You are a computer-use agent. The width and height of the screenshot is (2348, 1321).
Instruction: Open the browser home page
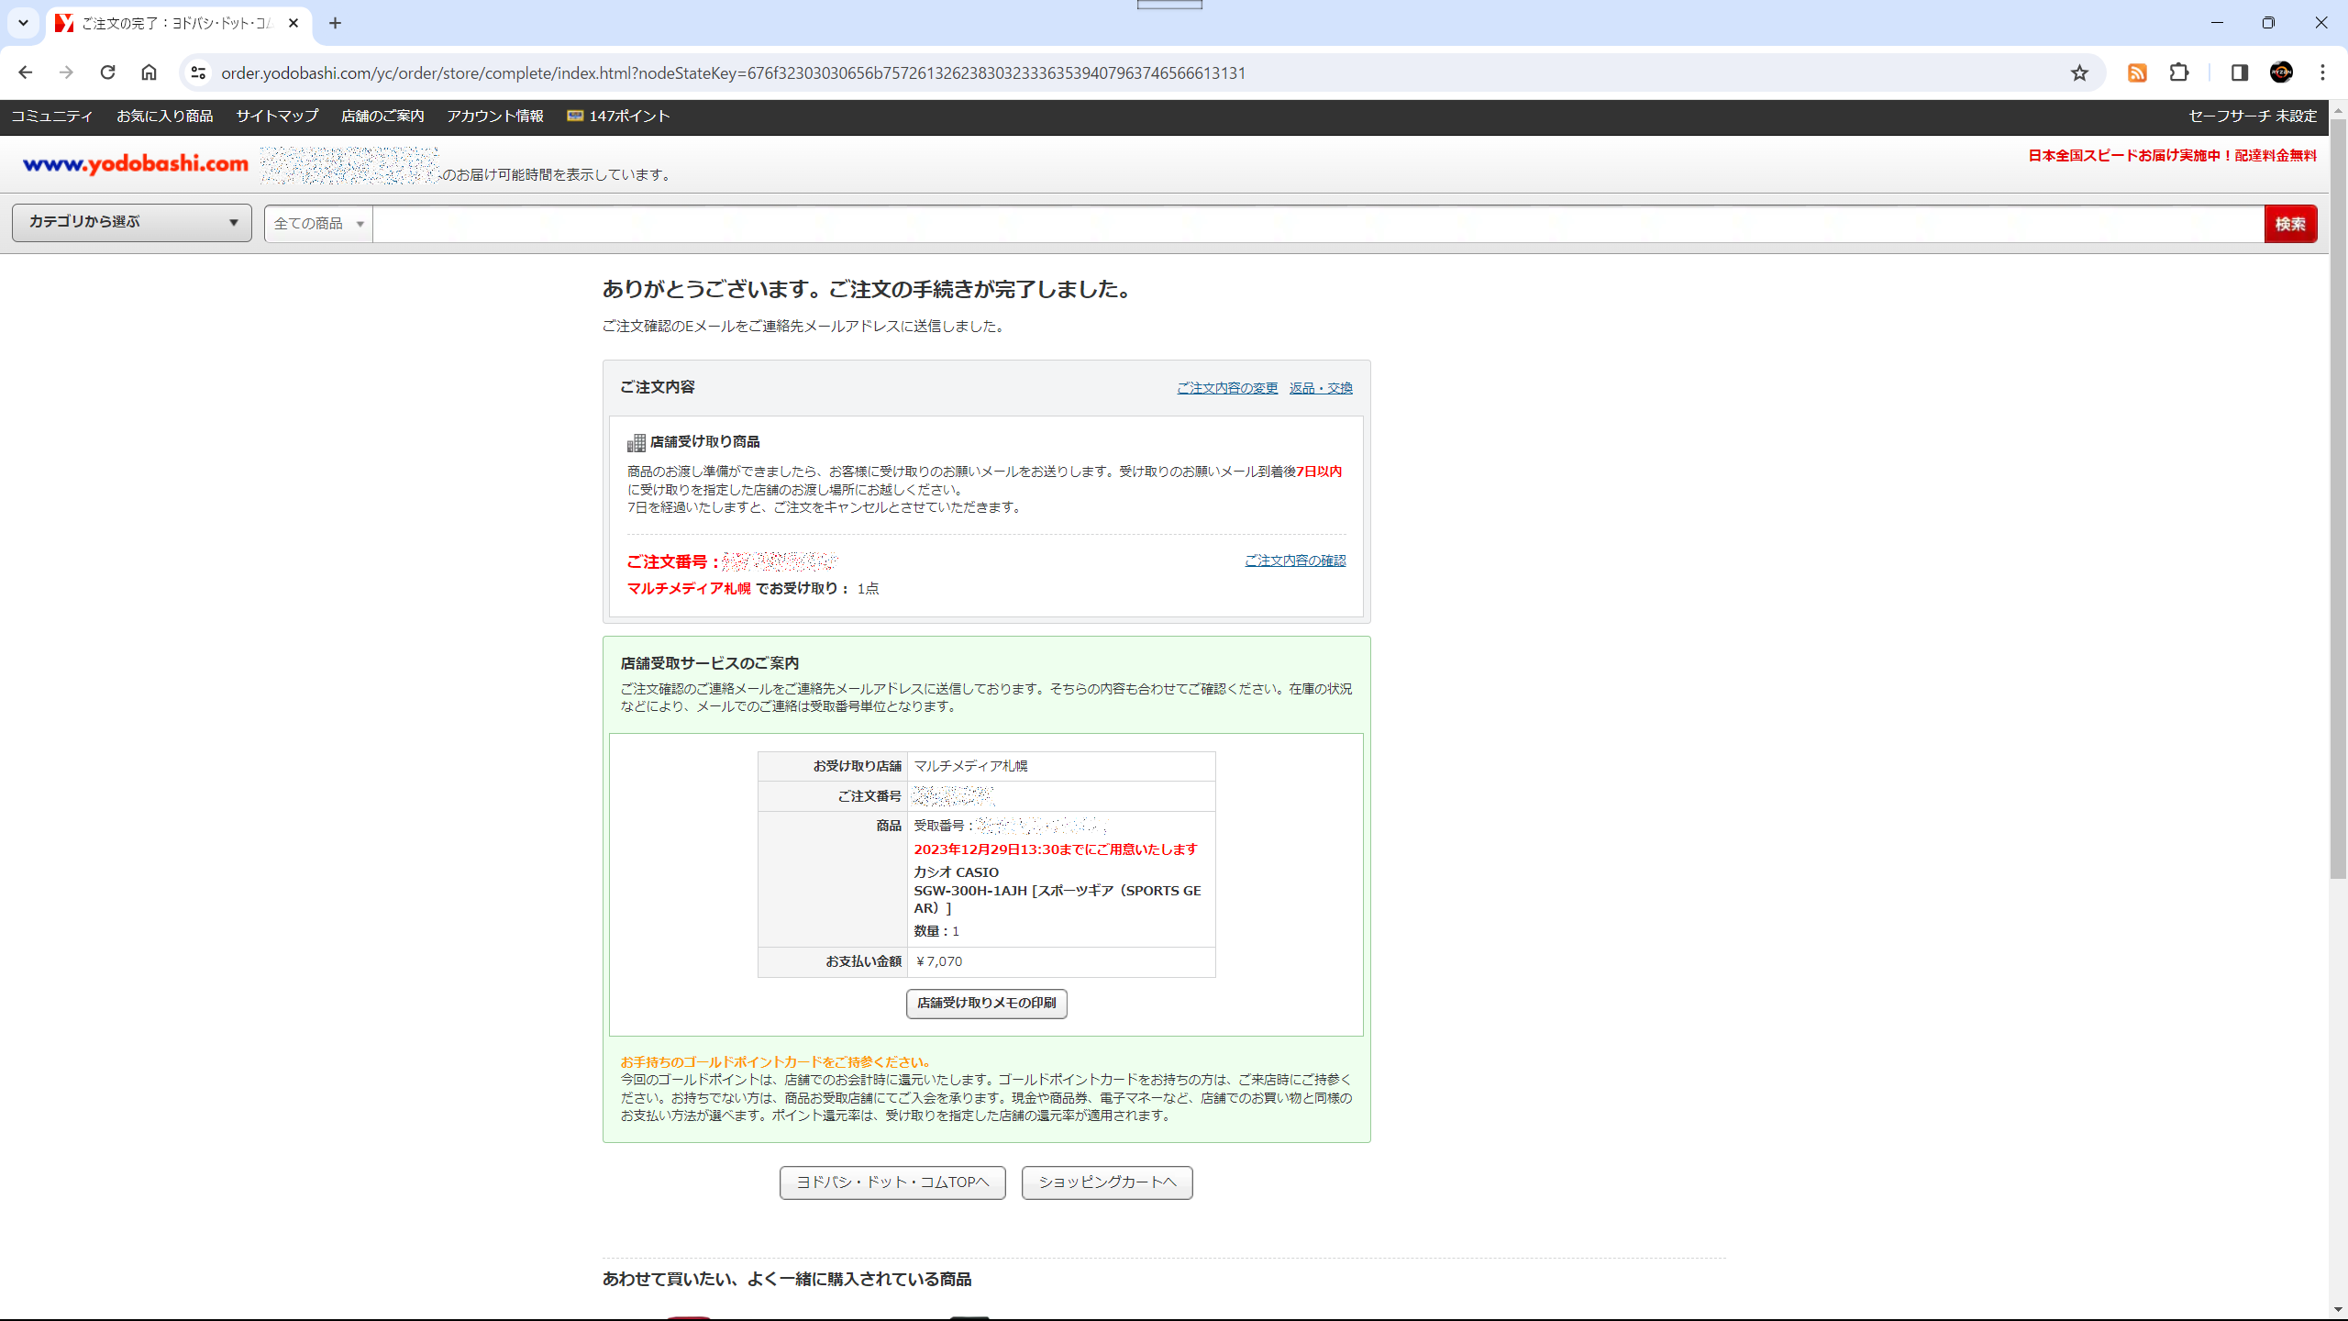149,72
